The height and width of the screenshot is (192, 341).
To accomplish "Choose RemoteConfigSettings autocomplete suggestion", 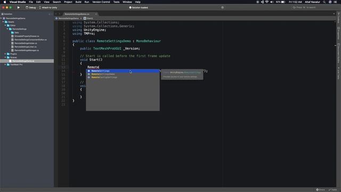I will [123, 77].
